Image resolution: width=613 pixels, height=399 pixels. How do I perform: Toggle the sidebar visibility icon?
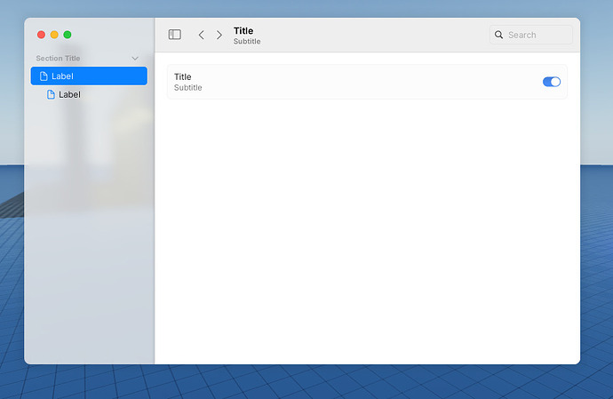pos(175,35)
